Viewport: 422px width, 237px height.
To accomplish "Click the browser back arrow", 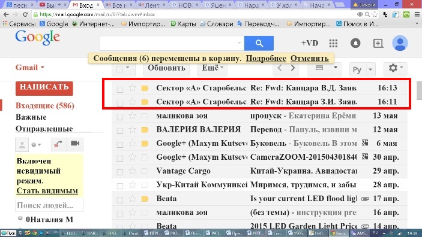I will (x=6, y=14).
